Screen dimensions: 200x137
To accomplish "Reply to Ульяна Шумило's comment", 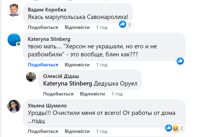I will pyautogui.click(x=77, y=131).
